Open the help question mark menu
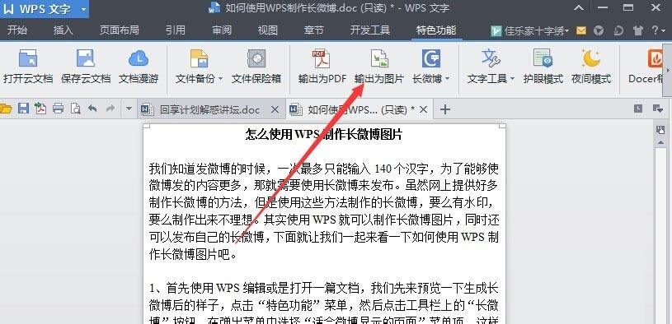The height and width of the screenshot is (324, 672). (x=658, y=30)
